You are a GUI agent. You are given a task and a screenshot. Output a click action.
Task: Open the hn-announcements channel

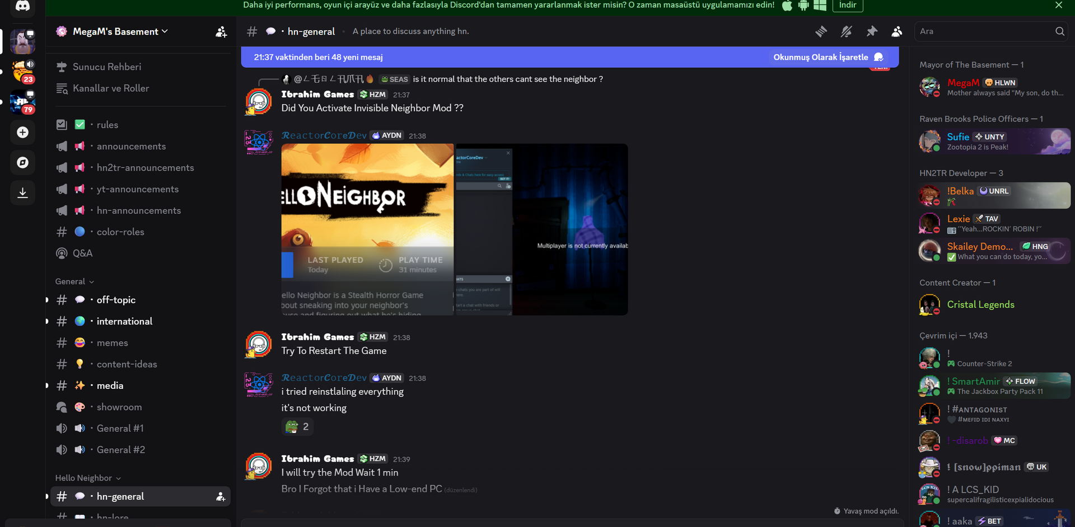(x=141, y=210)
